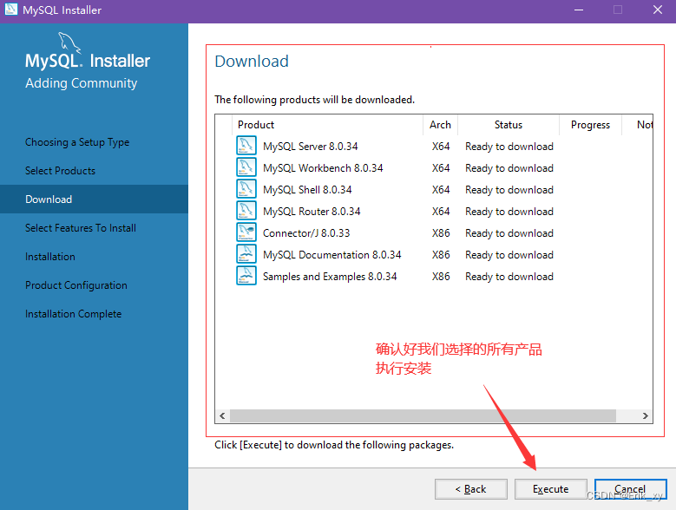Click the MySQL Documentation 8.0.34 icon
Screen dimensions: 676x510
point(246,254)
